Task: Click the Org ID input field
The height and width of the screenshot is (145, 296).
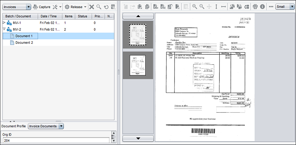Action: 56,141
